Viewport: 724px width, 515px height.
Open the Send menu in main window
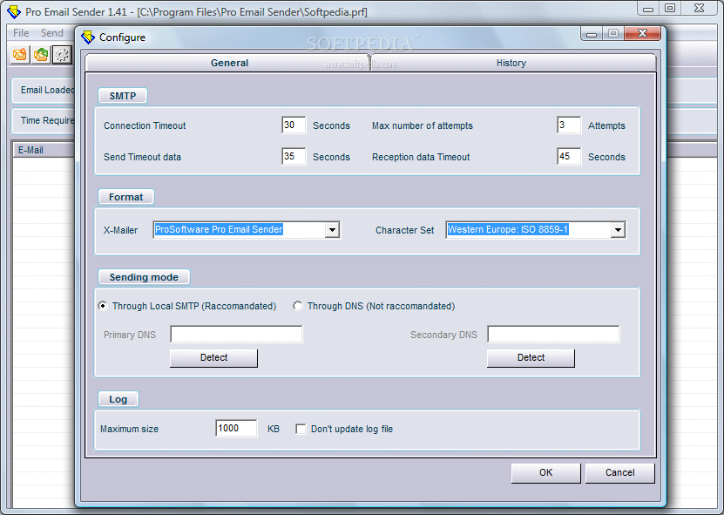pos(51,33)
